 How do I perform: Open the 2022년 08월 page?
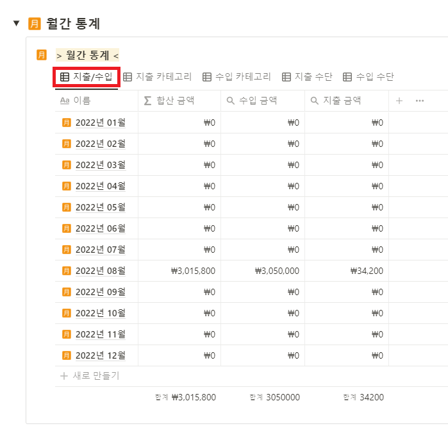click(x=100, y=271)
